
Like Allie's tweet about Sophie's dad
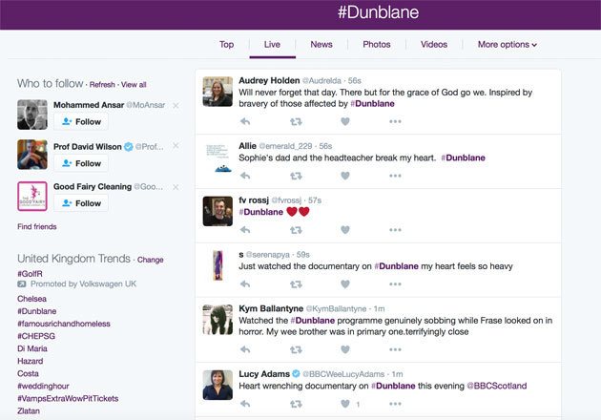coord(345,176)
